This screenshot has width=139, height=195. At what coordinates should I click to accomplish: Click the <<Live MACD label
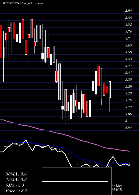(x=117, y=188)
